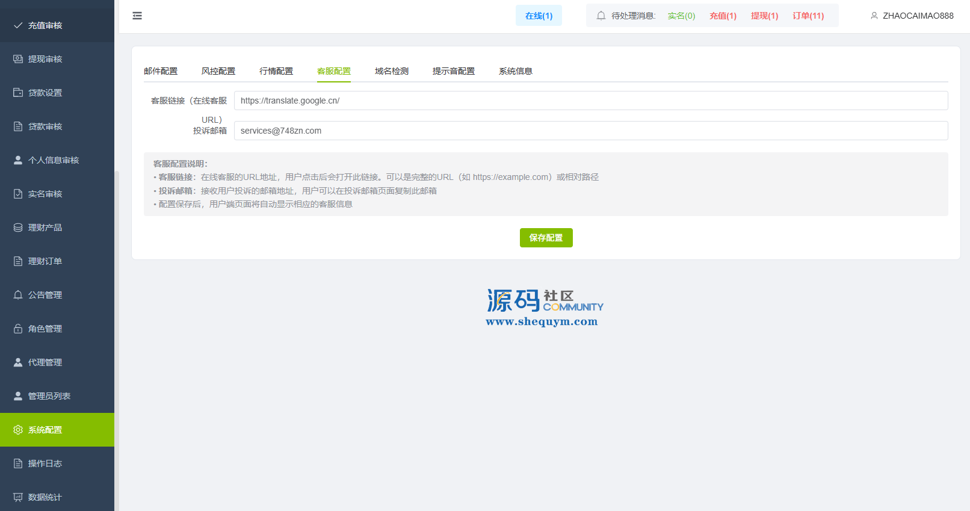Click the 在线(1) status button
The image size is (970, 511).
tap(539, 16)
